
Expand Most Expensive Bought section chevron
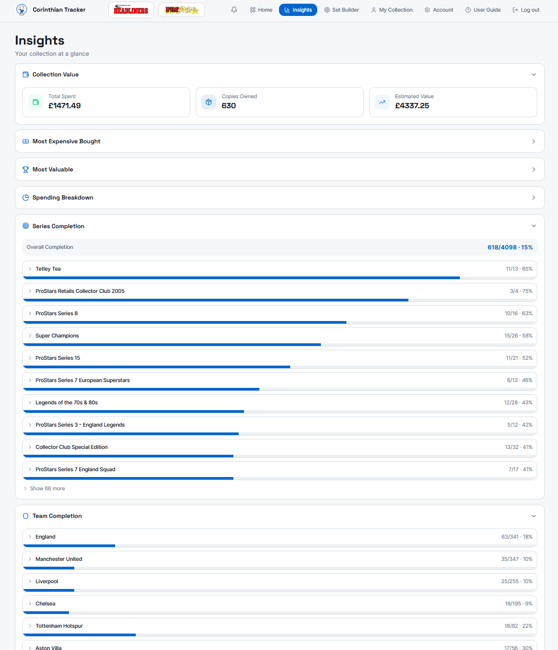click(534, 141)
